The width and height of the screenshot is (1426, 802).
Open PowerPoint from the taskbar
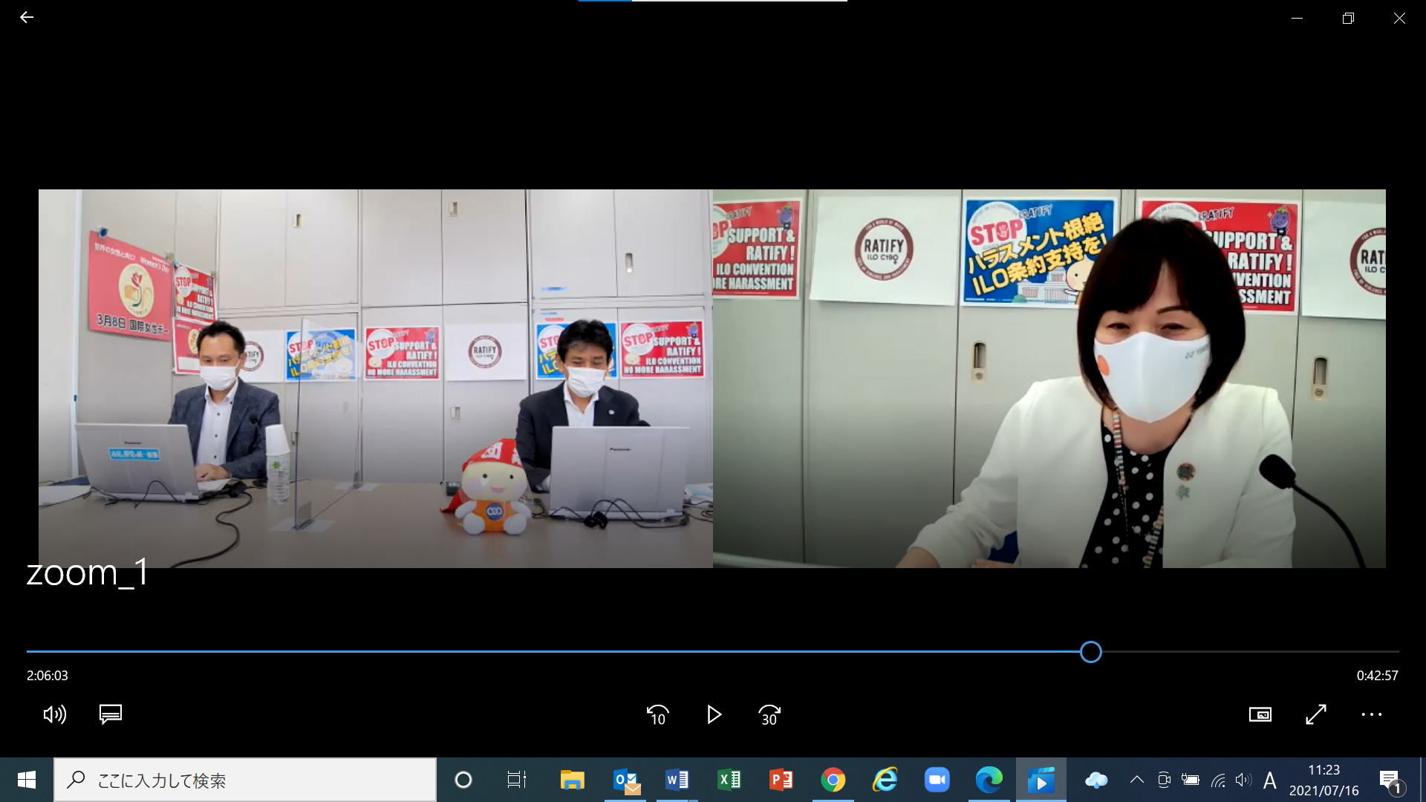point(781,780)
